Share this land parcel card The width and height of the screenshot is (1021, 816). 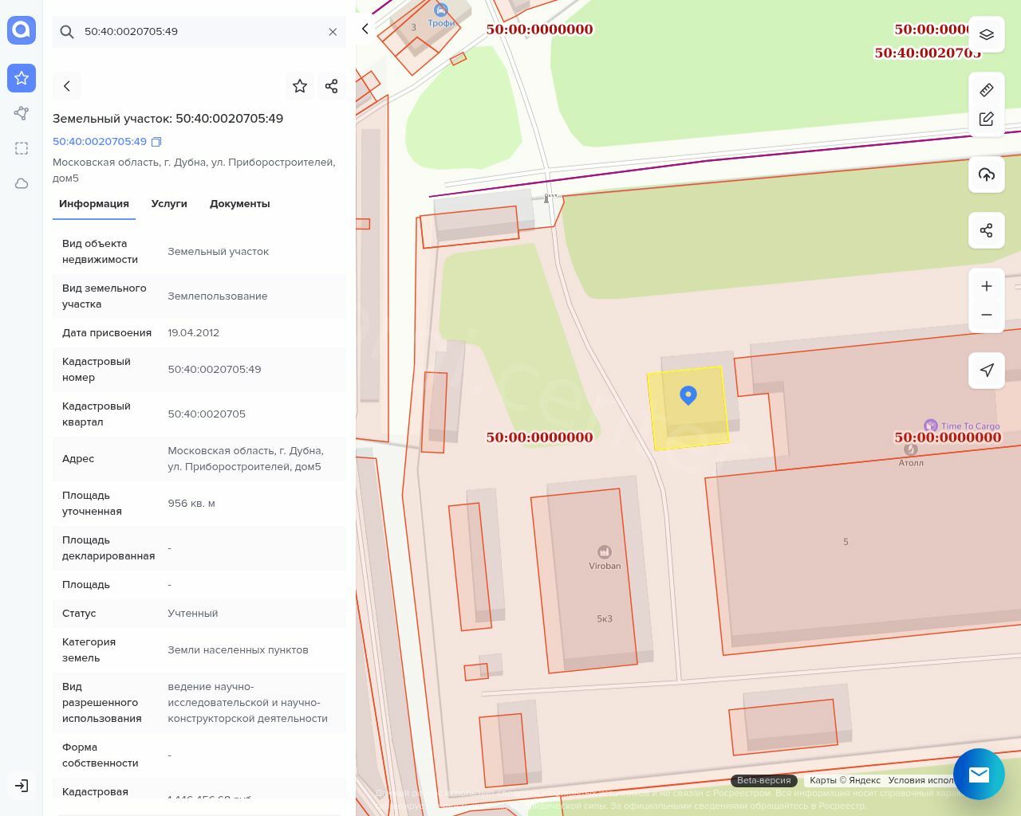[332, 86]
